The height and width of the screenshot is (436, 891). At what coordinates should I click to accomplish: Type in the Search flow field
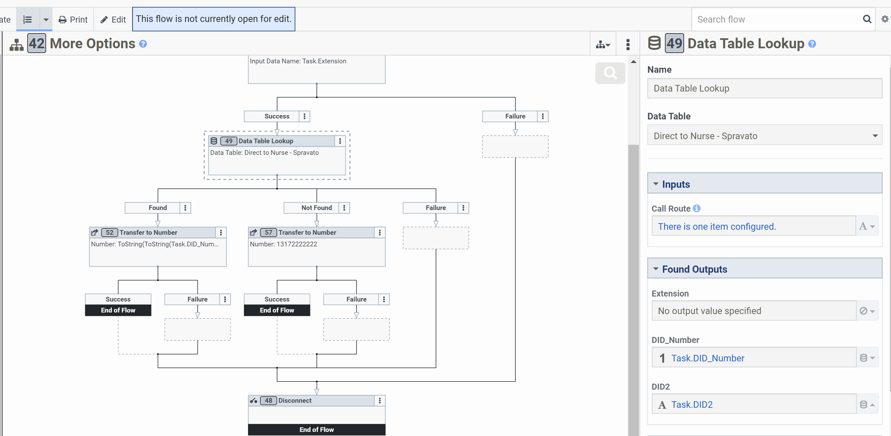pyautogui.click(x=777, y=19)
